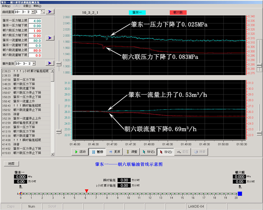Select the 标记1 cursor marker tool
The width and height of the screenshot is (263, 210).
tap(148, 152)
